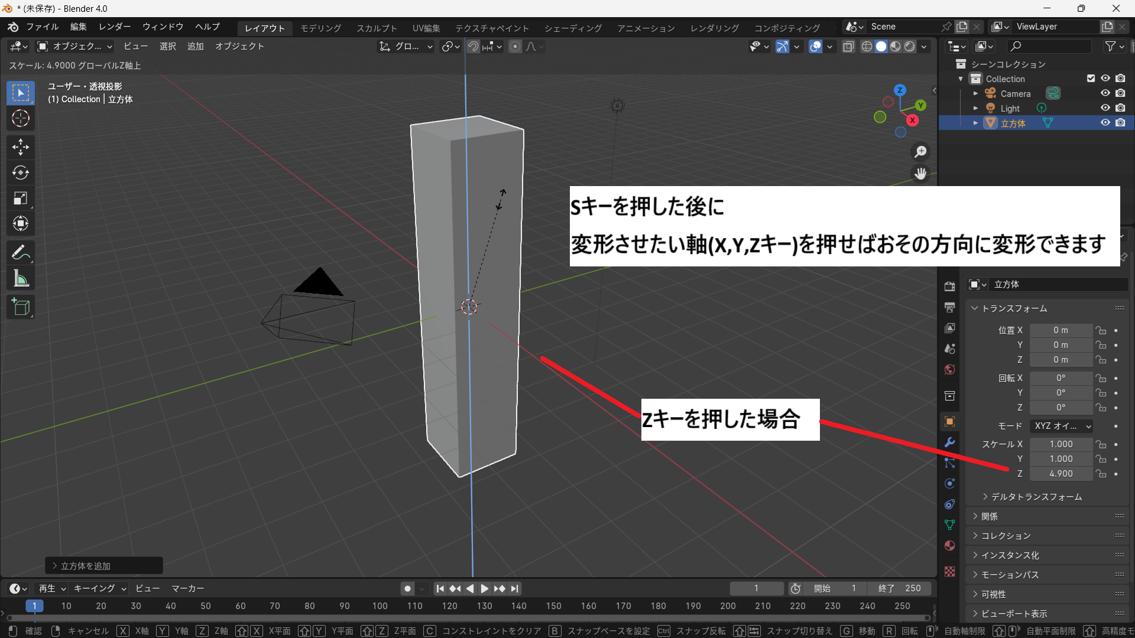Click the スケール Z value field
Image resolution: width=1135 pixels, height=638 pixels.
(x=1061, y=474)
